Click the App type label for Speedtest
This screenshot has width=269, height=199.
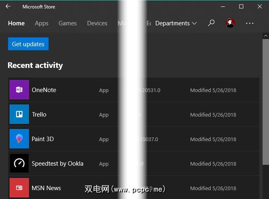(104, 164)
